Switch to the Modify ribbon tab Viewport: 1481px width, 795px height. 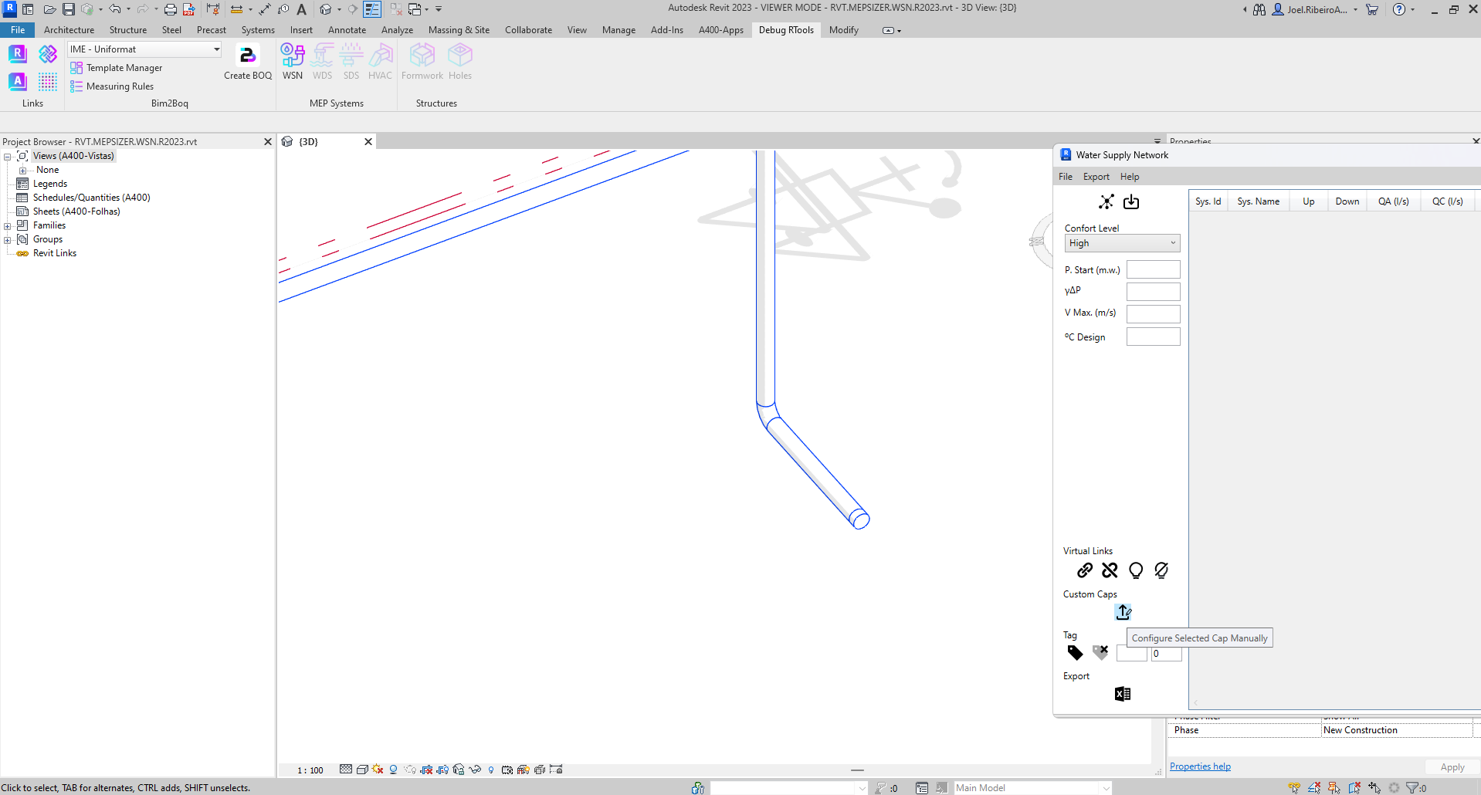point(843,30)
